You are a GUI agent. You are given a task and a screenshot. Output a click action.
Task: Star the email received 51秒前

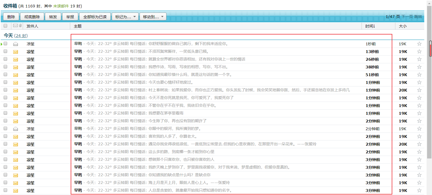tap(419, 75)
